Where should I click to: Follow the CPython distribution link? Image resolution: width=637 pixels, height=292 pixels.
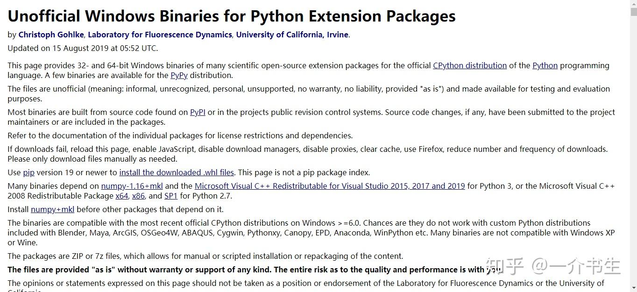469,65
